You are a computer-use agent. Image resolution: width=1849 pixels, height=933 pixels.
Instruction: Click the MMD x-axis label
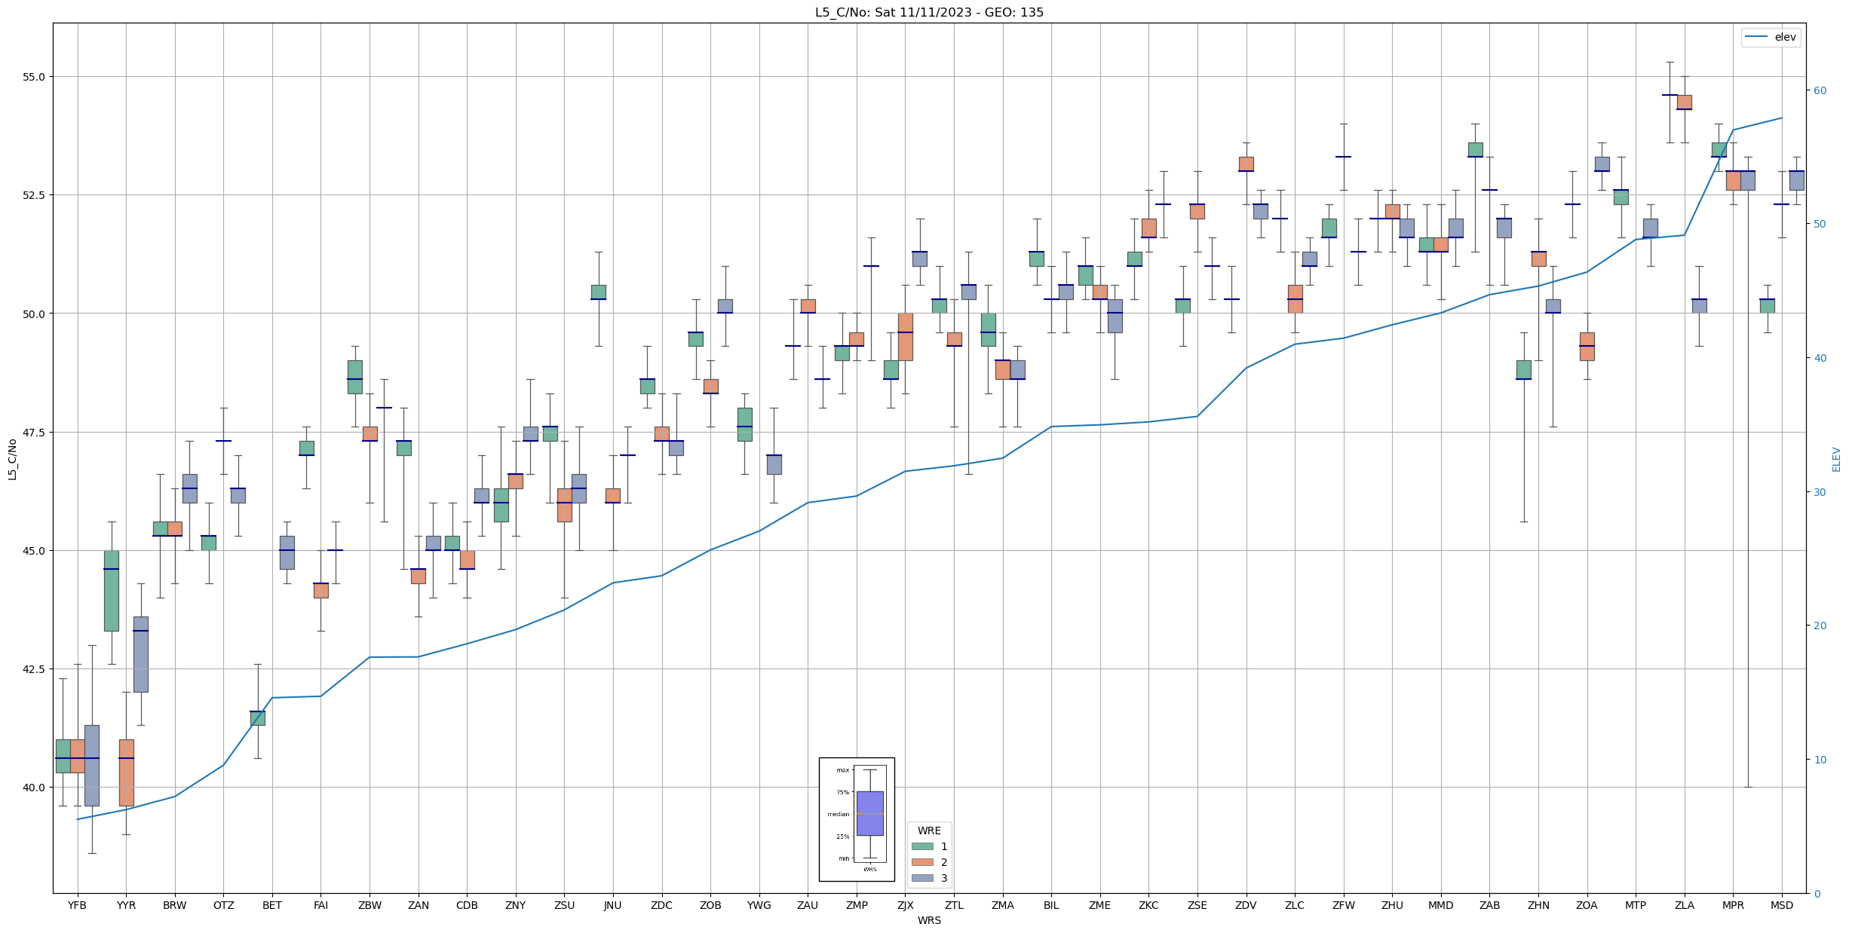1440,905
